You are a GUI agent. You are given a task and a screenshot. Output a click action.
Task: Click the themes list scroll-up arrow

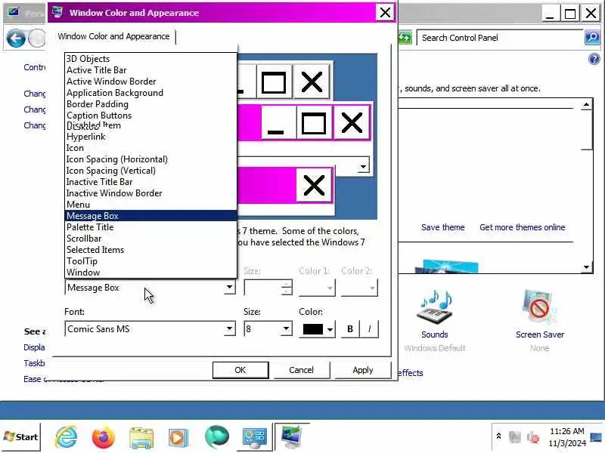587,104
